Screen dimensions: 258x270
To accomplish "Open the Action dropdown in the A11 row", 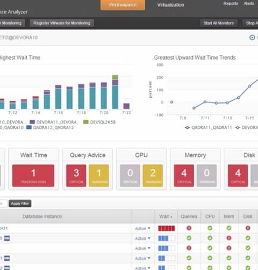I will click(142, 229).
